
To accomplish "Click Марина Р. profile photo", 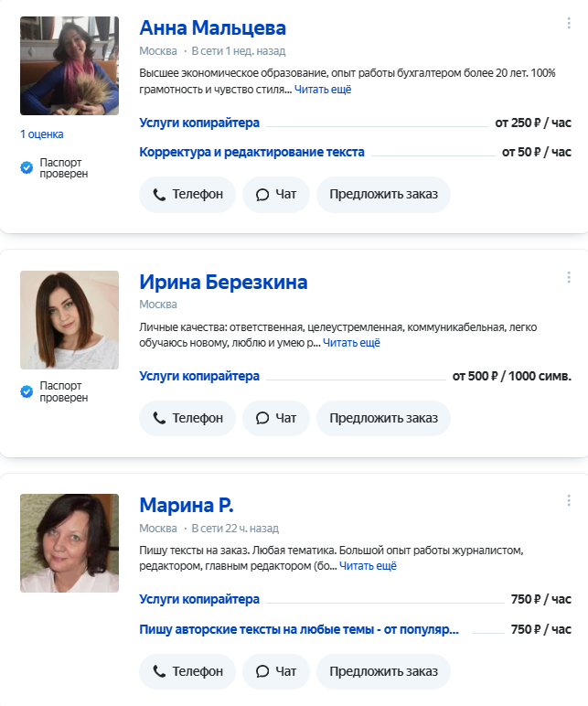I will 69,543.
